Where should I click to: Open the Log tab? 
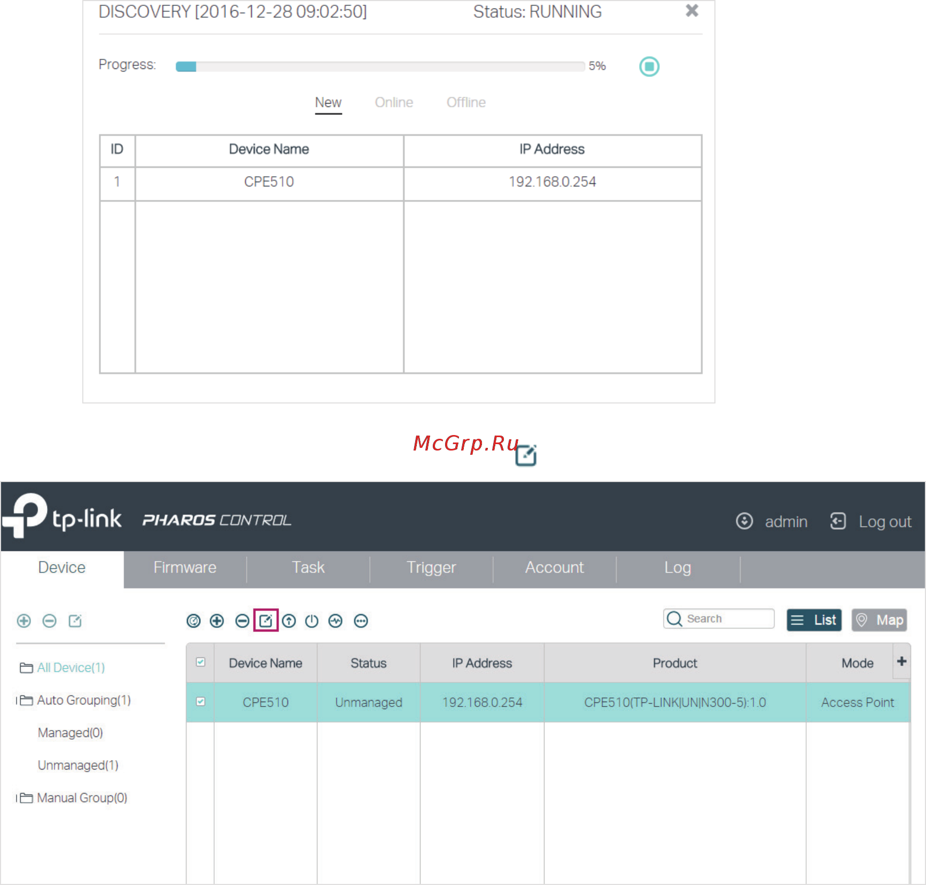[x=678, y=568]
